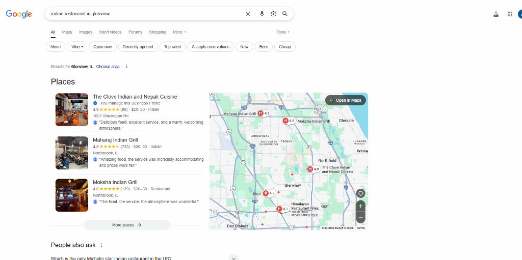
Task: Click the search input field
Action: pos(146,14)
